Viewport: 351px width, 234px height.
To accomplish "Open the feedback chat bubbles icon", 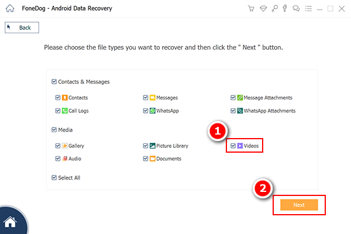I will click(296, 9).
